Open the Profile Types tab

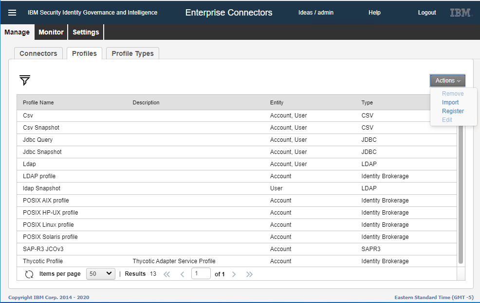[132, 53]
